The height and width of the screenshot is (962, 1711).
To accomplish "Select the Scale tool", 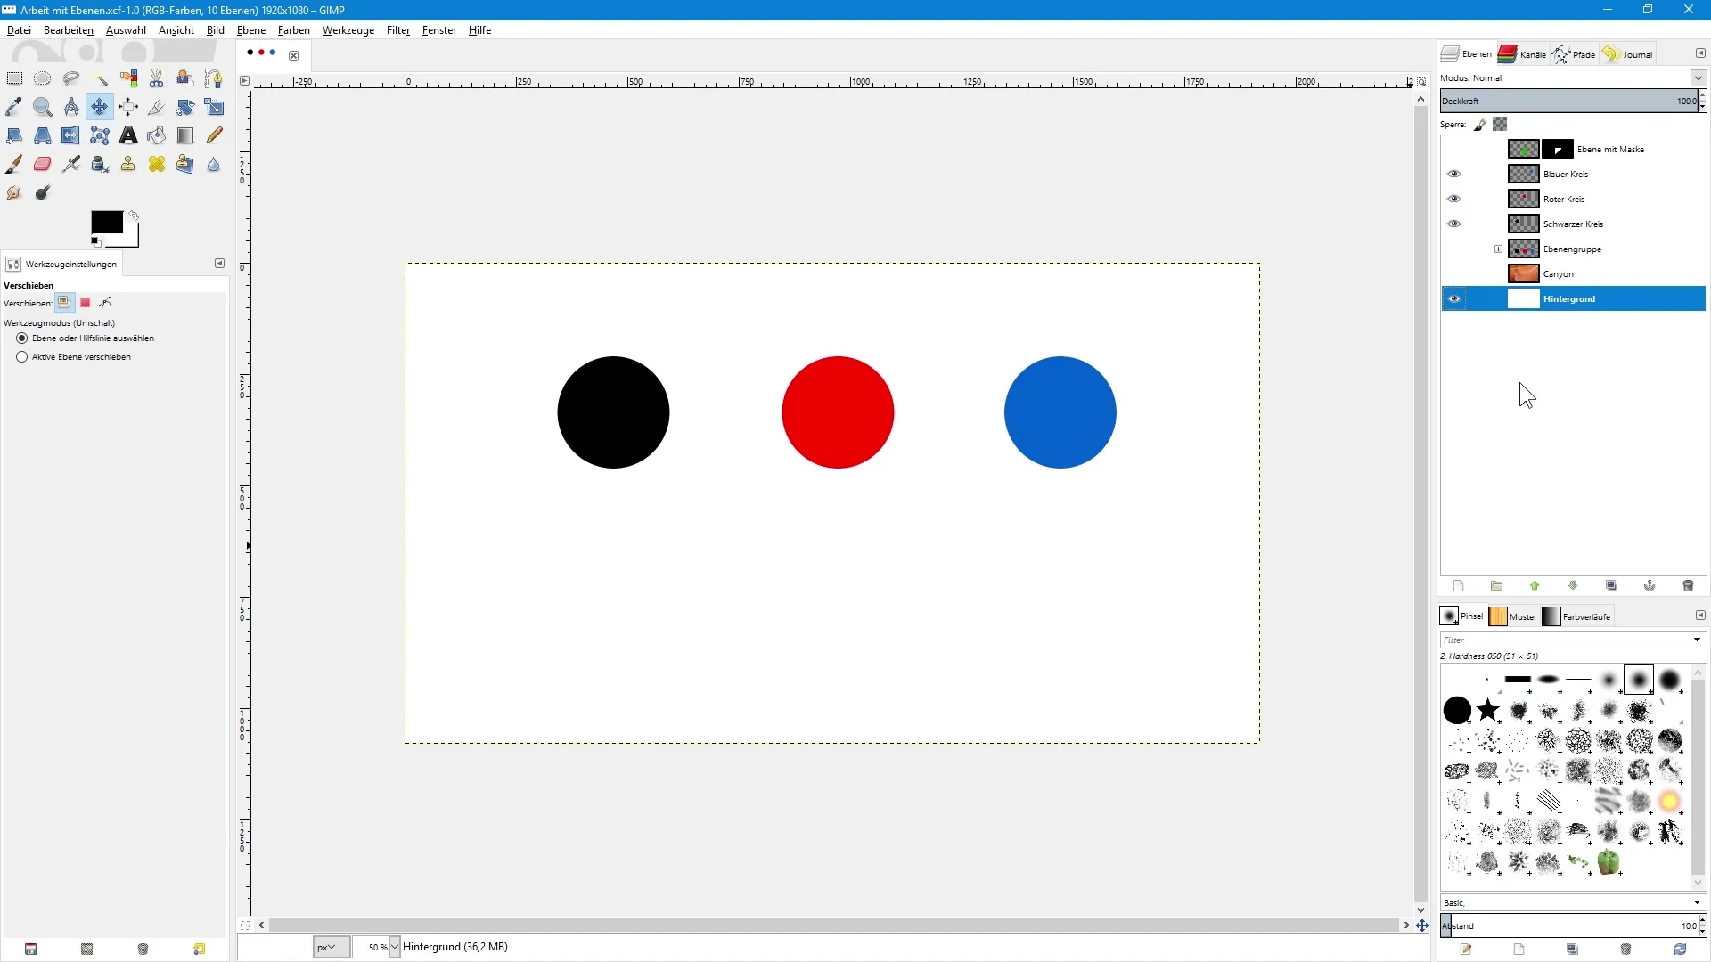I will point(214,107).
